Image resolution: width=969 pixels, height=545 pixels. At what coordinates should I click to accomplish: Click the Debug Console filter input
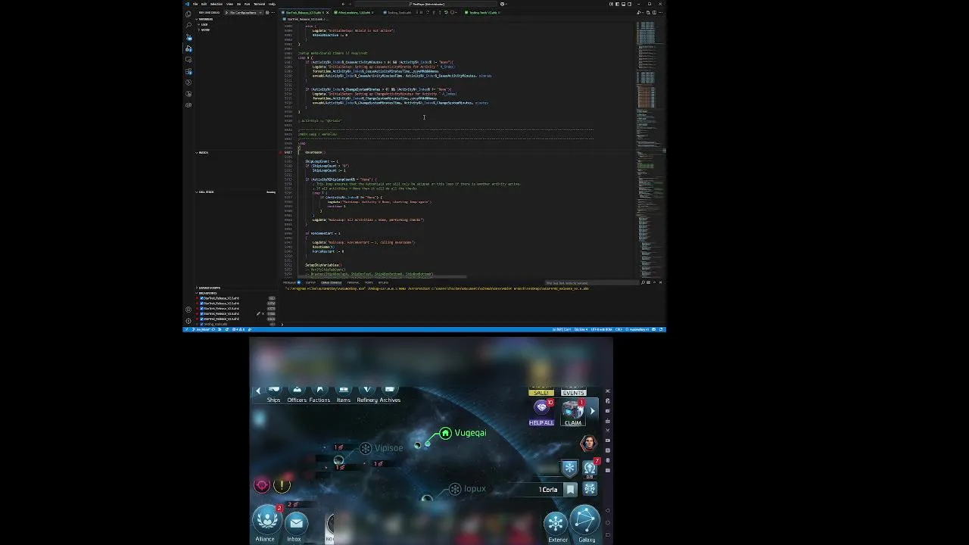click(592, 282)
